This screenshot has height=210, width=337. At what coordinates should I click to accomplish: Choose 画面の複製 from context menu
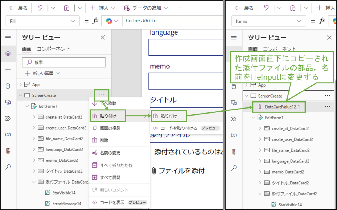point(120,128)
